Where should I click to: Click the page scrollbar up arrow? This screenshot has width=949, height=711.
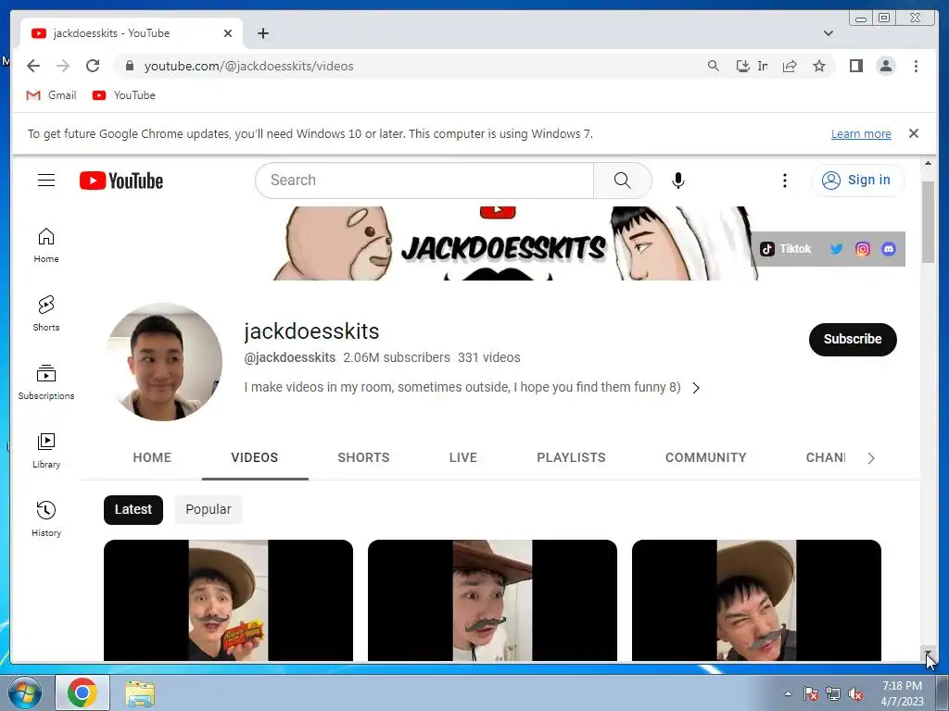coord(928,163)
